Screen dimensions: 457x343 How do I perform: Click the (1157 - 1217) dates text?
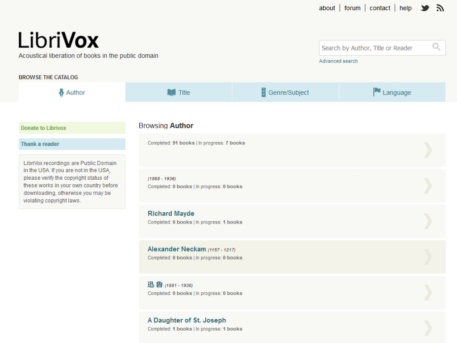click(221, 250)
